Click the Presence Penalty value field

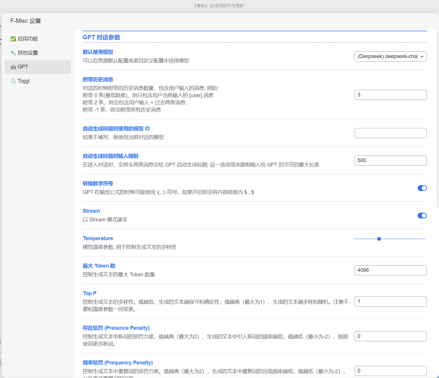[390, 336]
